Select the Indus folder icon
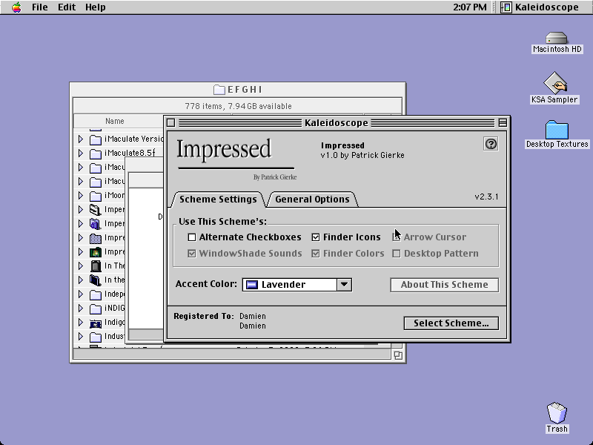Viewport: 593px width, 445px height. (x=96, y=337)
